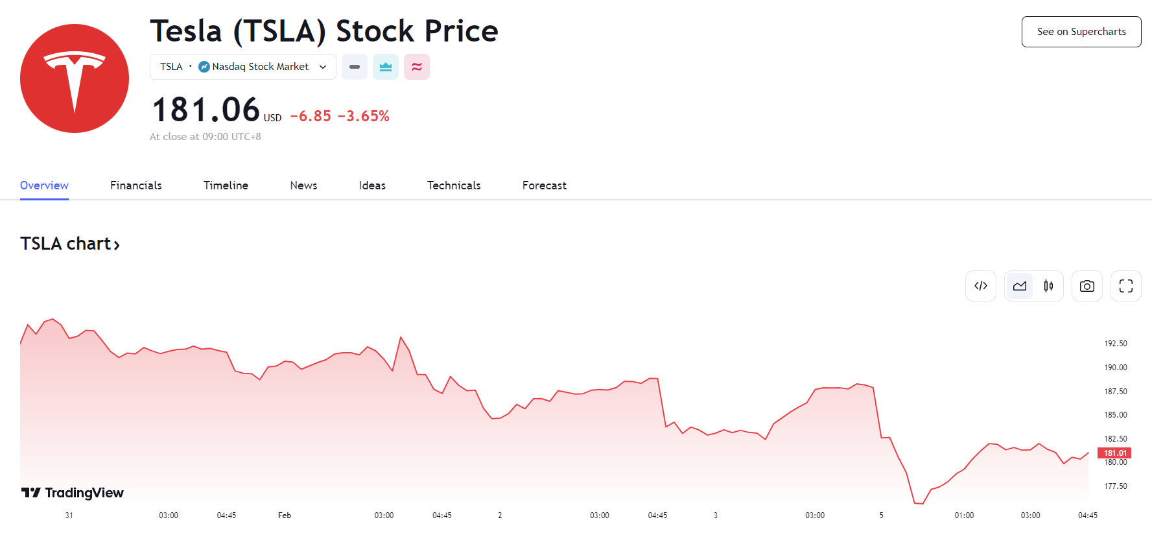1152x533 pixels.
Task: Open the chart in fullscreen mode
Action: click(1126, 286)
